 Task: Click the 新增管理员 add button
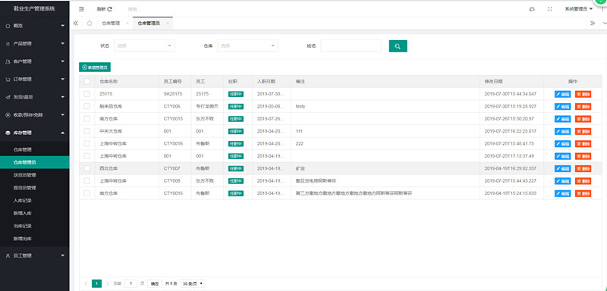tap(95, 67)
